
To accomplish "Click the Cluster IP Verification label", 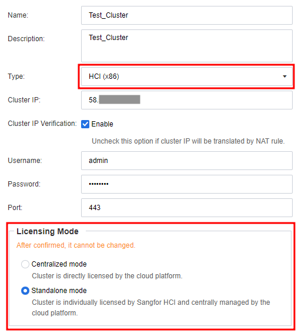I will [x=42, y=124].
